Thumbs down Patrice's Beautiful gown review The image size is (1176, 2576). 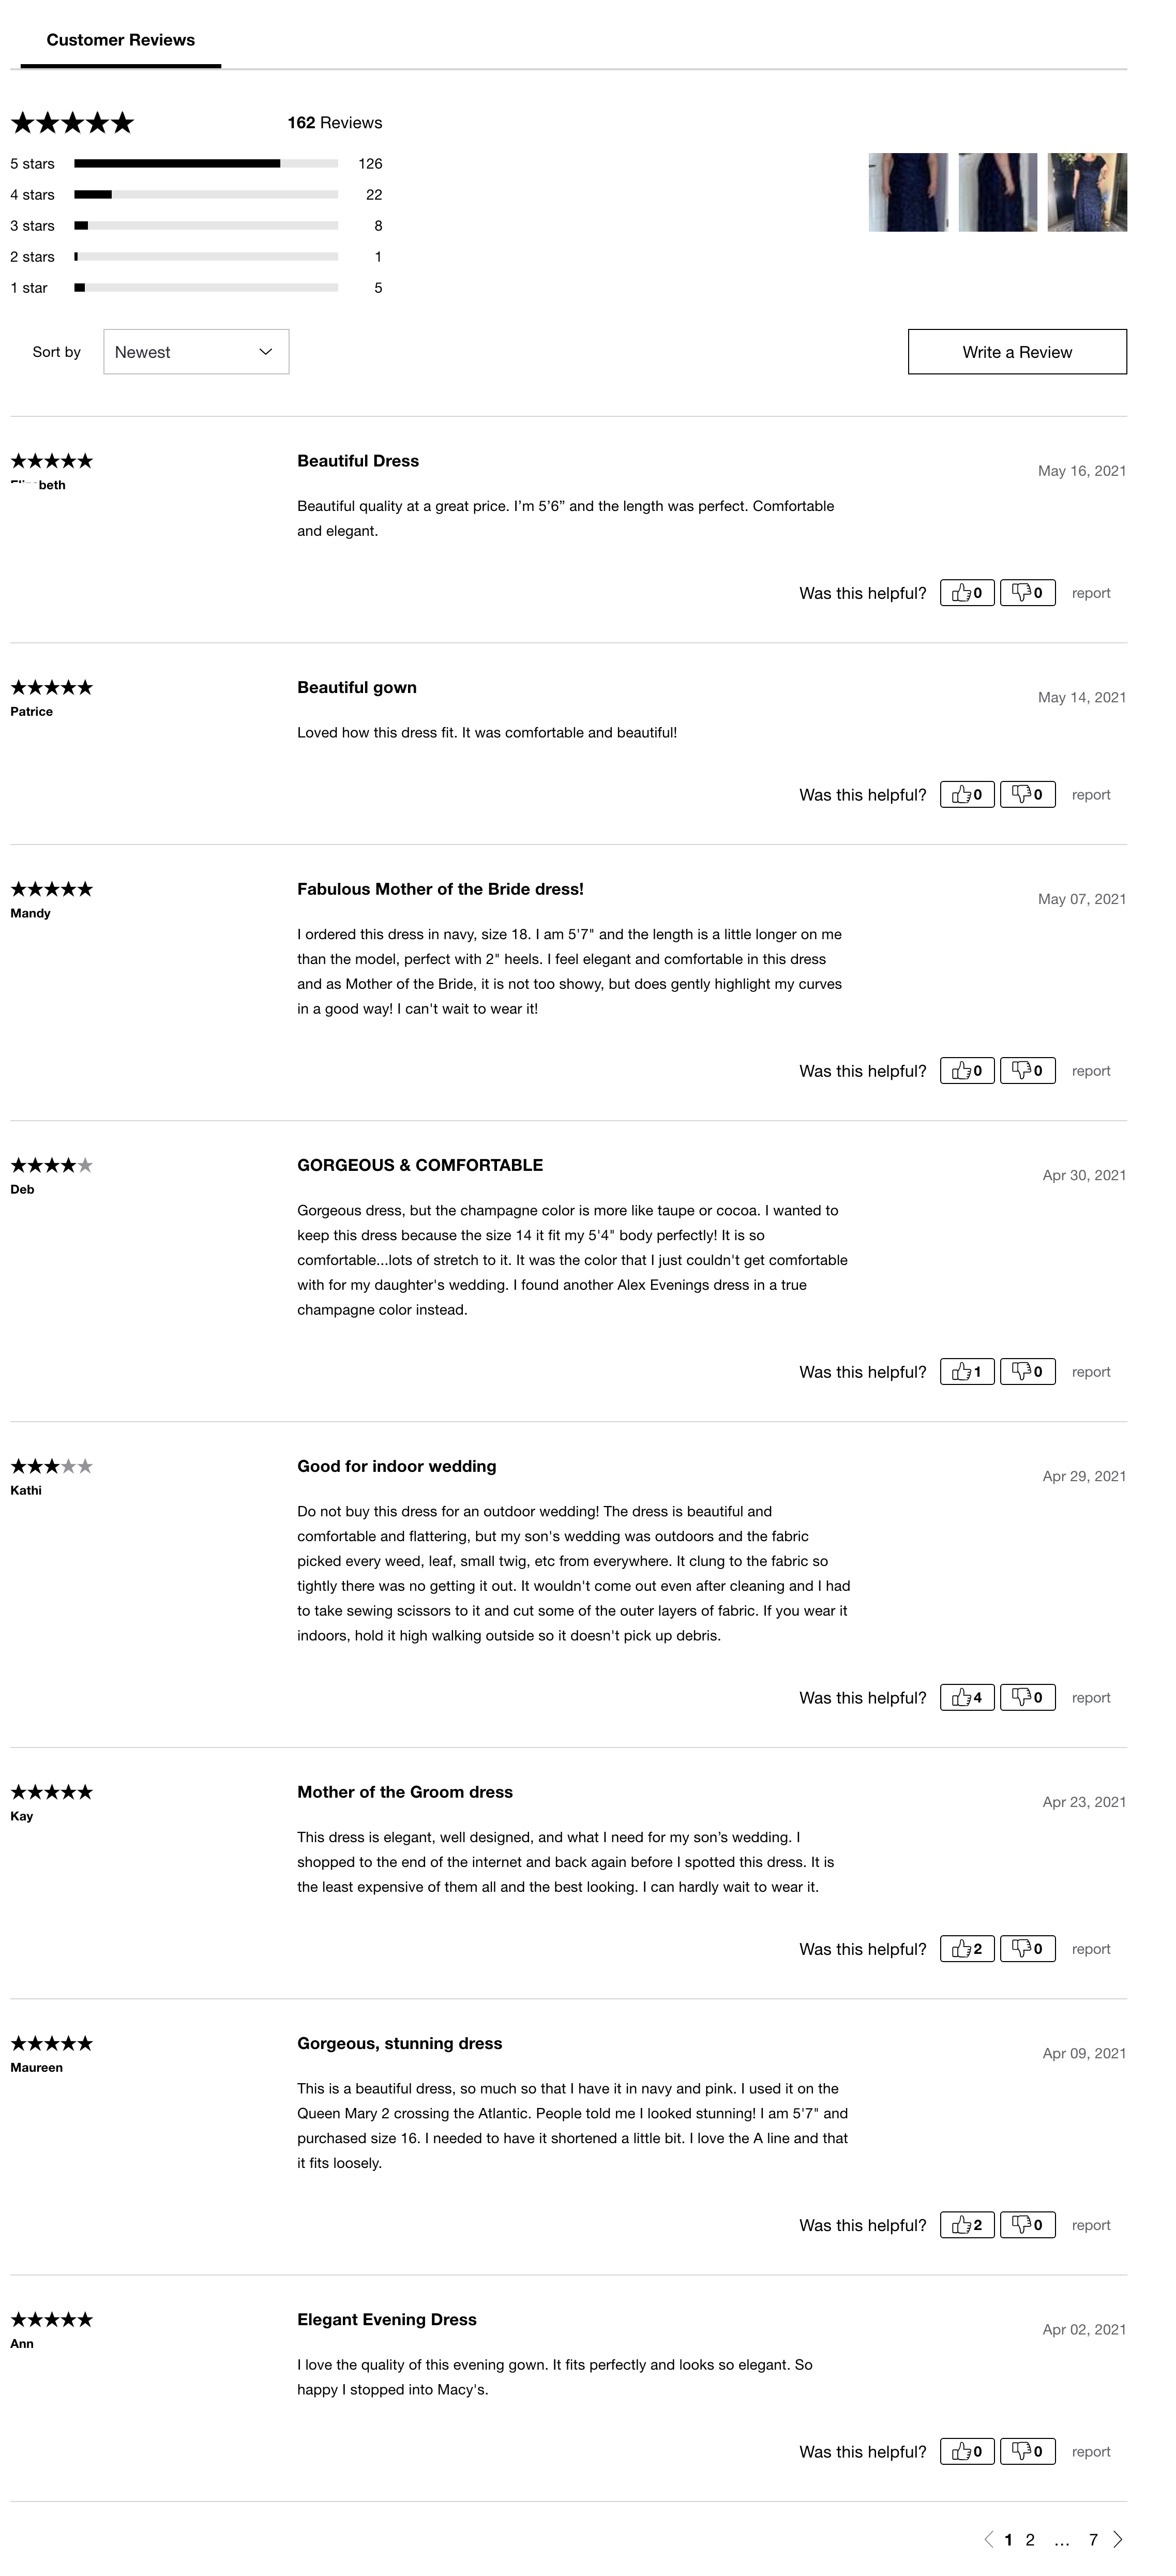[1027, 795]
